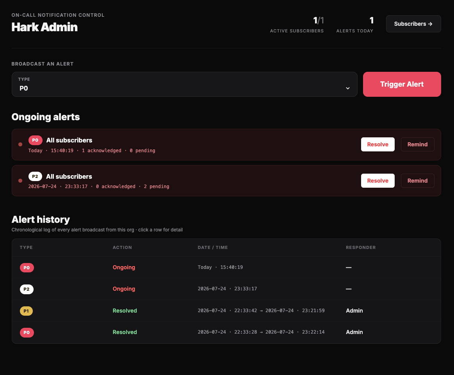
Task: Click the Admin responder on the P1 row
Action: coord(354,311)
